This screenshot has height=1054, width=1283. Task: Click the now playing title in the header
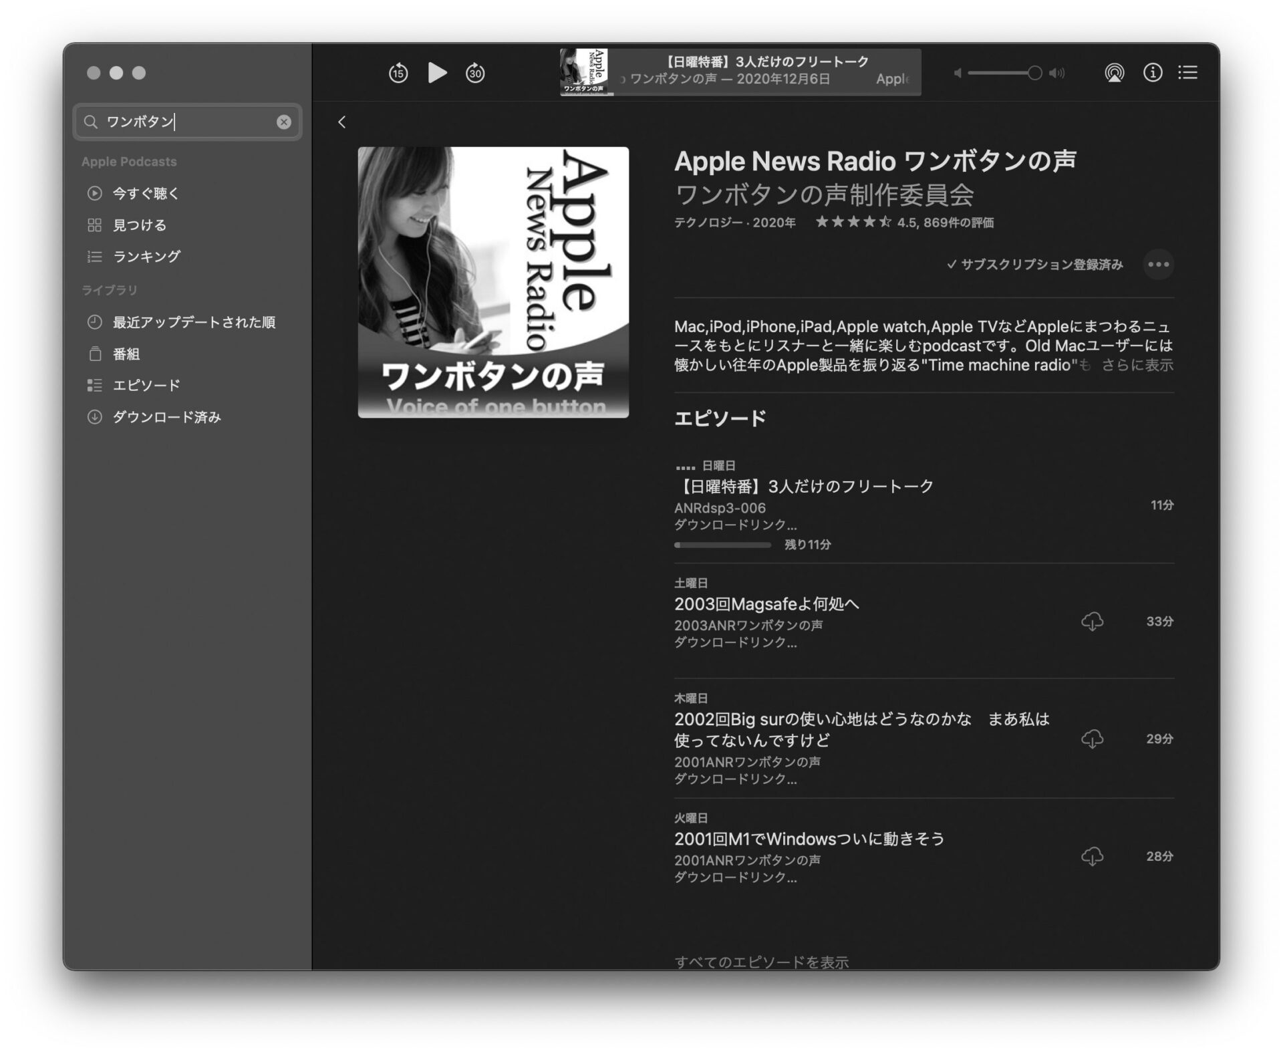(766, 61)
